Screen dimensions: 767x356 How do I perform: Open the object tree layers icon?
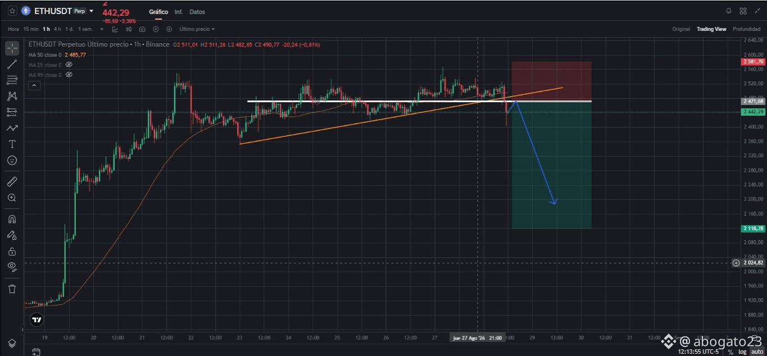click(x=12, y=343)
